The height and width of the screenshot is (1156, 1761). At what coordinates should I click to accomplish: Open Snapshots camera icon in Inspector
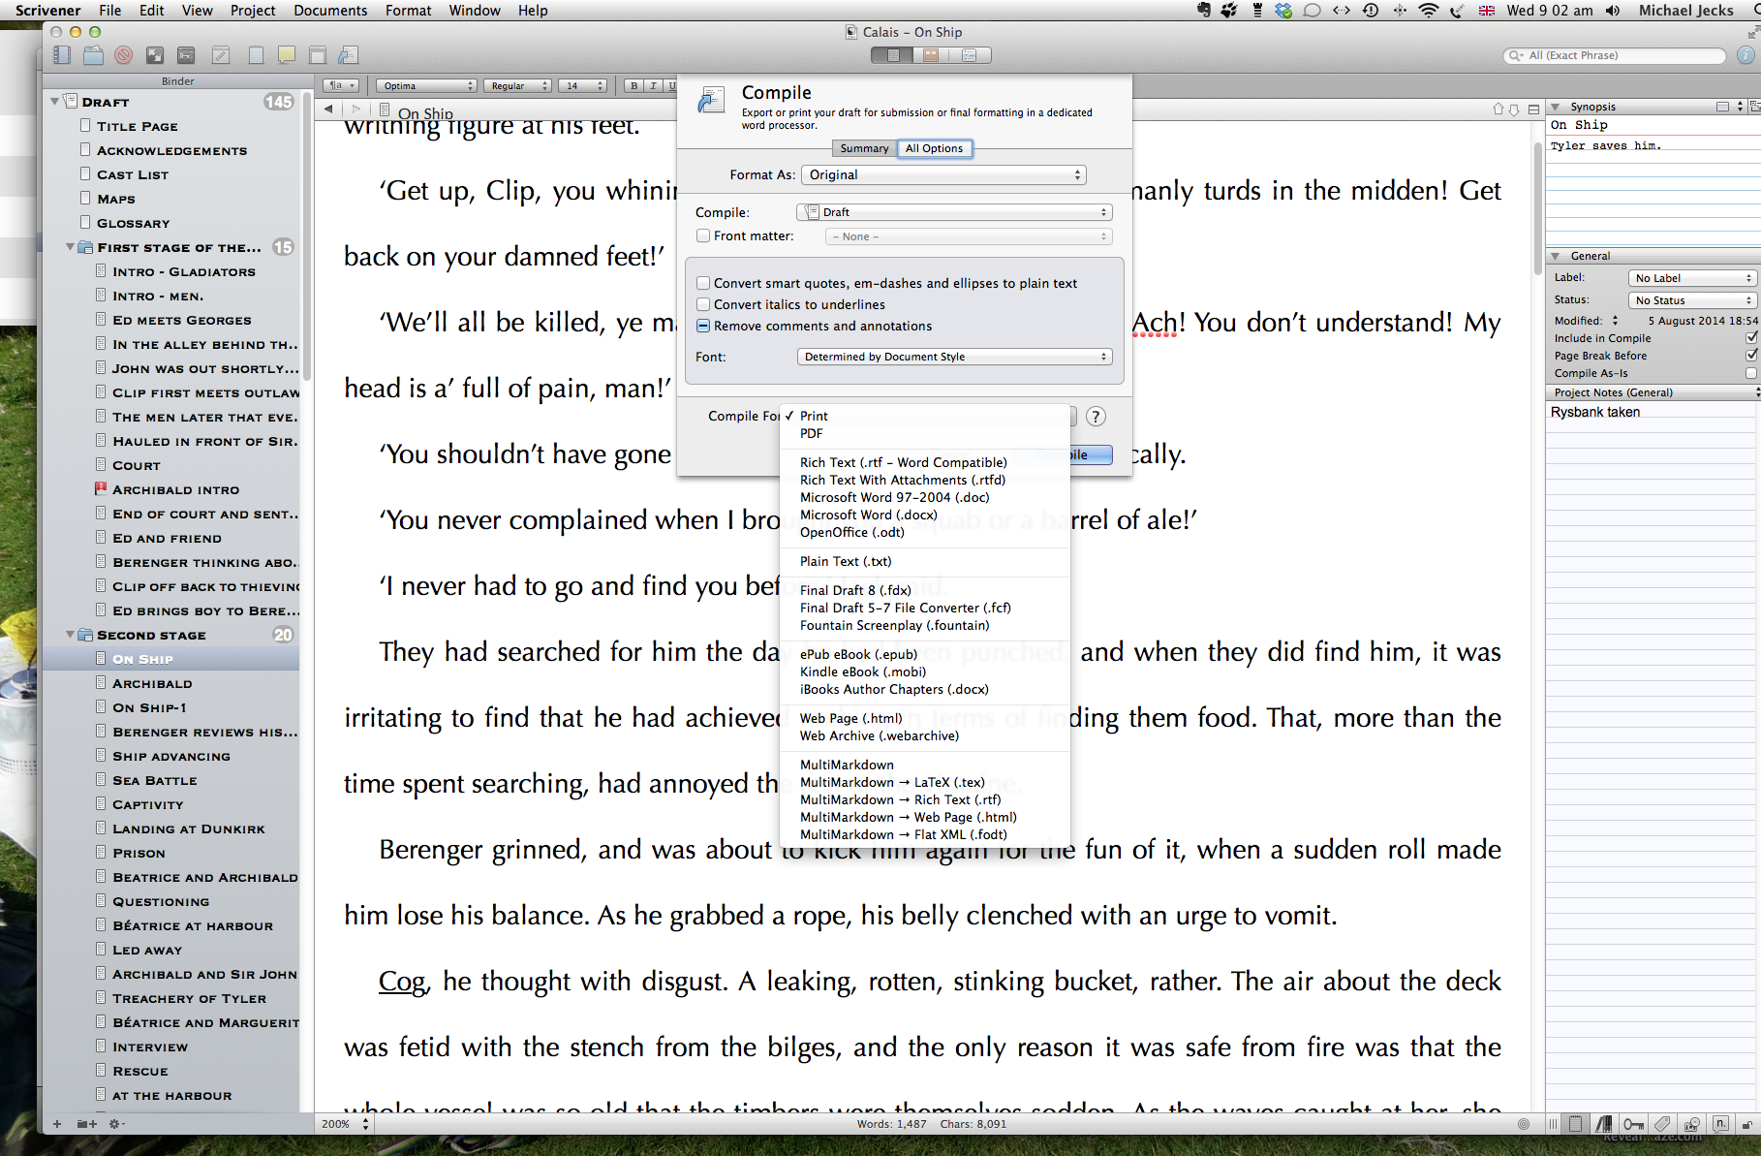pyautogui.click(x=1692, y=1124)
